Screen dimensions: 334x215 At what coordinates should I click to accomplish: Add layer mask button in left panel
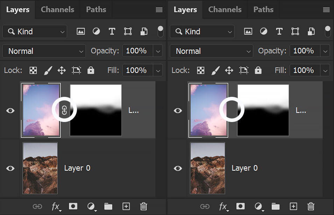[73, 206]
